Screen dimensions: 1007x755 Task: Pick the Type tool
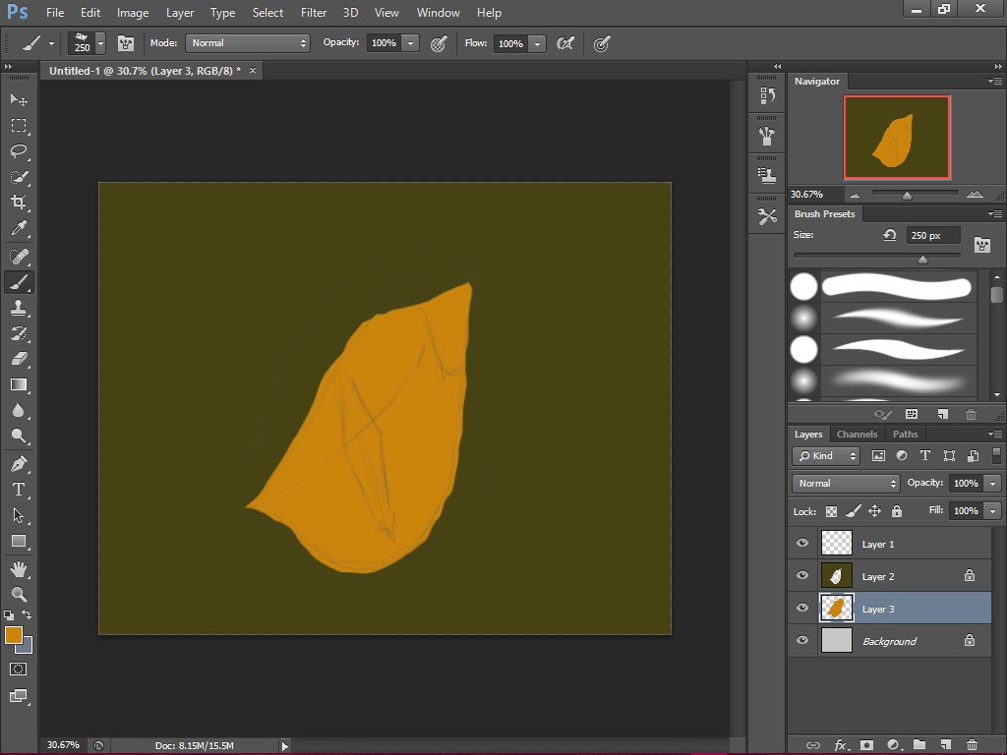(x=20, y=489)
